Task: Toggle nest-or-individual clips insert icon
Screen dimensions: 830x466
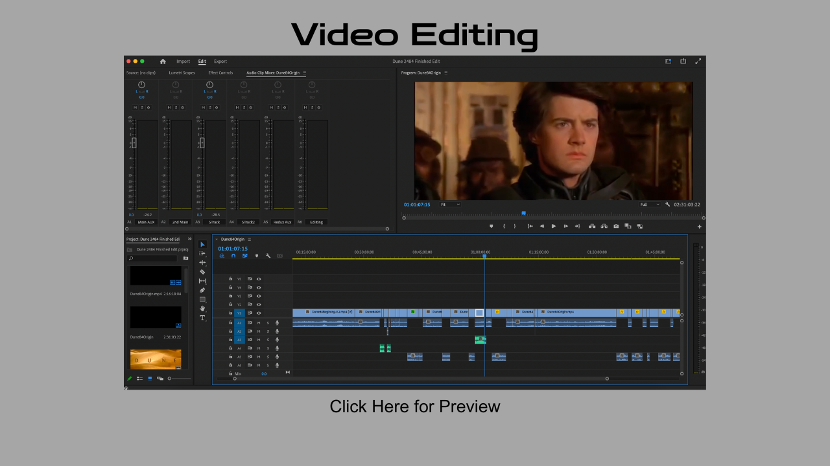Action: pyautogui.click(x=222, y=256)
